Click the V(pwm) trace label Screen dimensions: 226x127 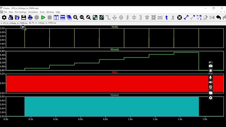(115, 95)
